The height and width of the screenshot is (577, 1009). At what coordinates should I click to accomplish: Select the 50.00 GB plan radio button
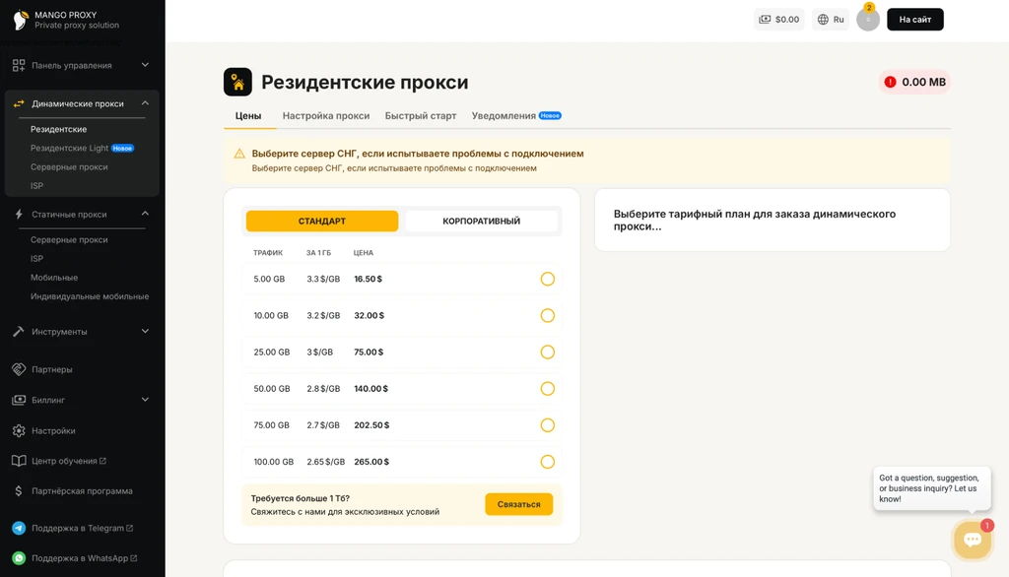tap(547, 389)
